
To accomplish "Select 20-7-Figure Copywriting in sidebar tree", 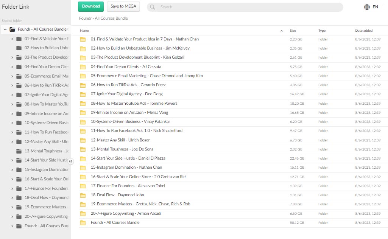I will (x=46, y=217).
